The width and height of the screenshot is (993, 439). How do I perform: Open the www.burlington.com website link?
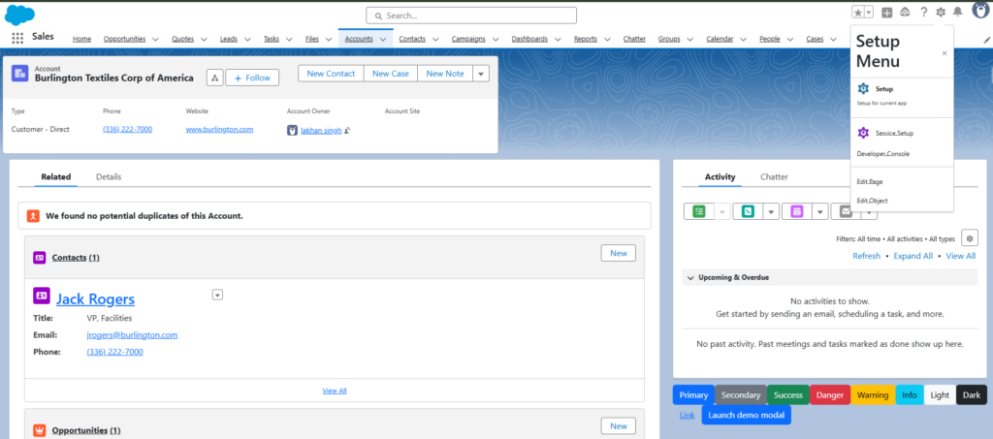tap(219, 130)
